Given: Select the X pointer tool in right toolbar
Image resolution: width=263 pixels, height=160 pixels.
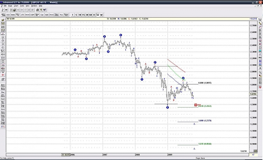Looking at the screenshot, I should tap(260, 20).
